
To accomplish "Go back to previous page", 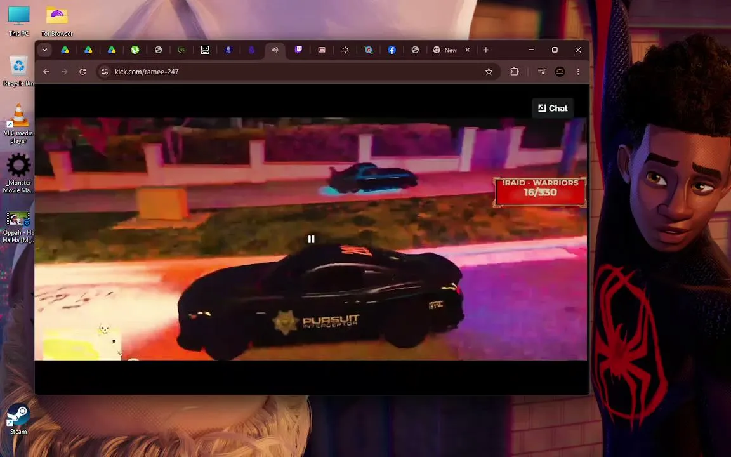I will (46, 72).
